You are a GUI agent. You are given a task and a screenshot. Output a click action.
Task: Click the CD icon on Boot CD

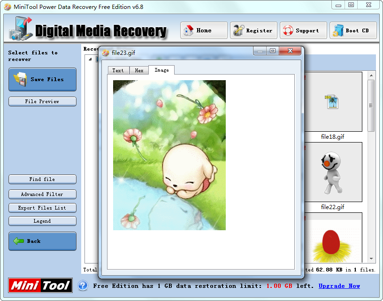pyautogui.click(x=338, y=30)
